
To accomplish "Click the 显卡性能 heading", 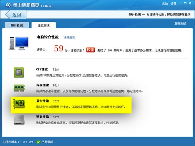I will 43,101.
